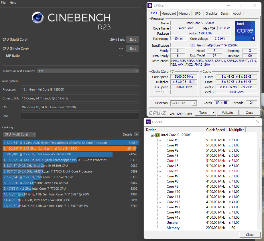Select the CPU tab in CPU-Z
Image resolution: width=264 pixels, height=241 pixels.
coord(154,13)
